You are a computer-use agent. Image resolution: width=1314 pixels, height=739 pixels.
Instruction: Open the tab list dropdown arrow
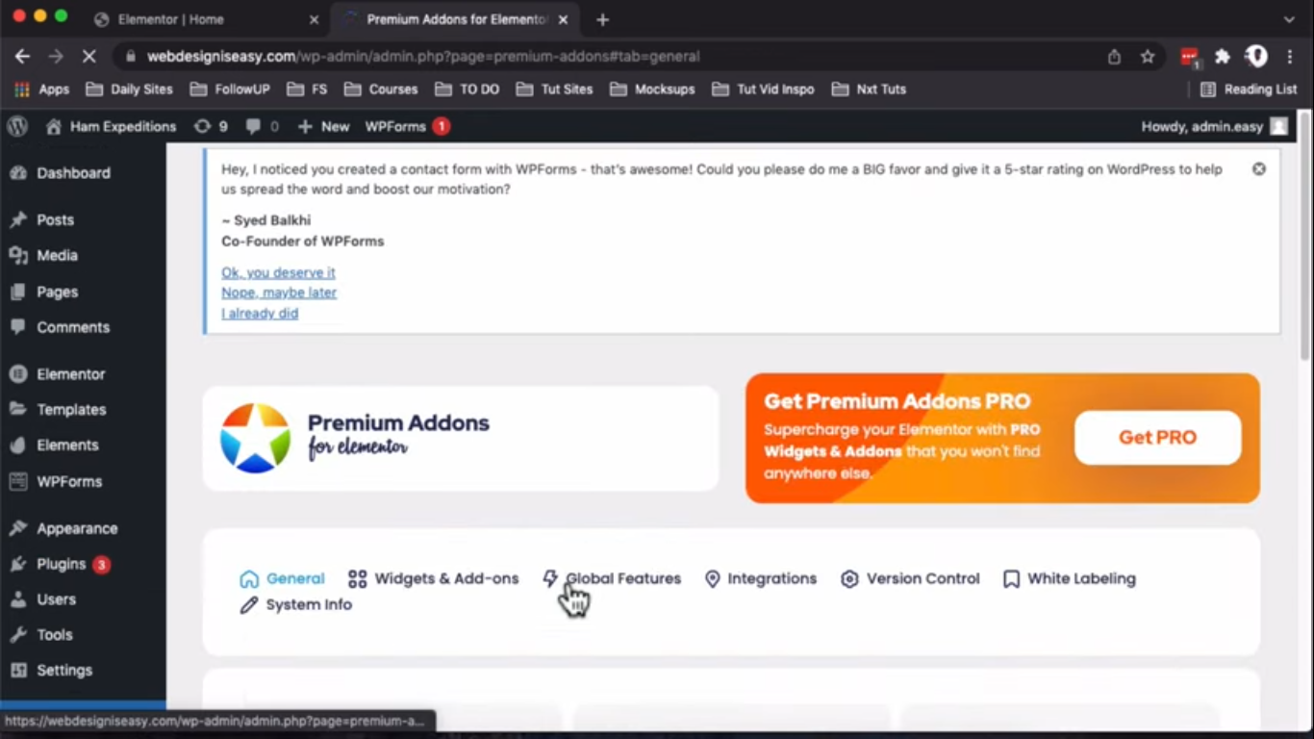pos(1289,19)
